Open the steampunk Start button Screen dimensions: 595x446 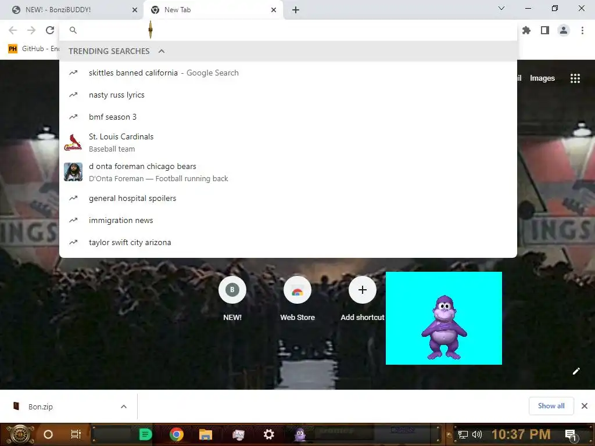tap(20, 434)
